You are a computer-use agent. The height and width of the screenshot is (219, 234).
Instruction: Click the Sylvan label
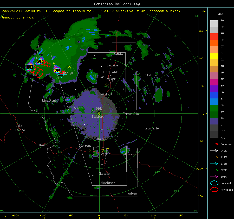(x=100, y=77)
